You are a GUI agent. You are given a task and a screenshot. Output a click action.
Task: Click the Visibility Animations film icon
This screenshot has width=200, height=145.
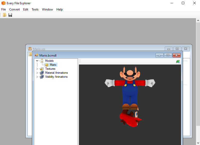pos(42,77)
